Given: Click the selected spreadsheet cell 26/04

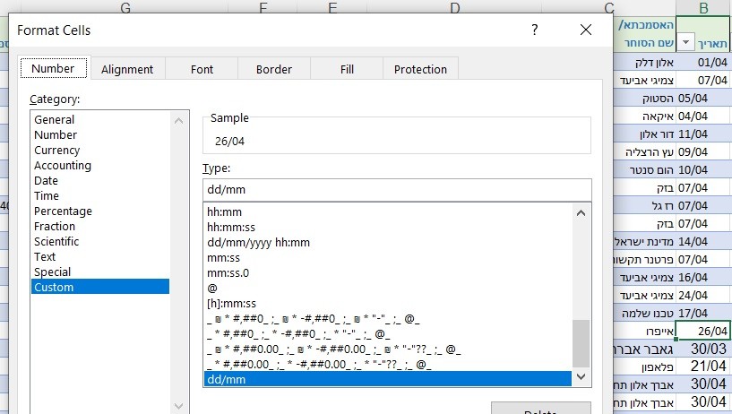Looking at the screenshot, I should (x=703, y=331).
